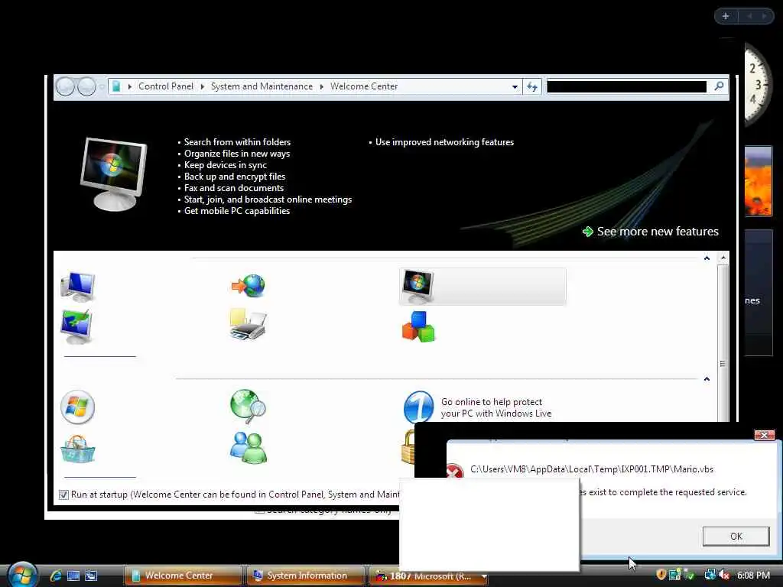This screenshot has width=783, height=587.
Task: Click Switch between windows Quick Launch icon
Action: (91, 576)
